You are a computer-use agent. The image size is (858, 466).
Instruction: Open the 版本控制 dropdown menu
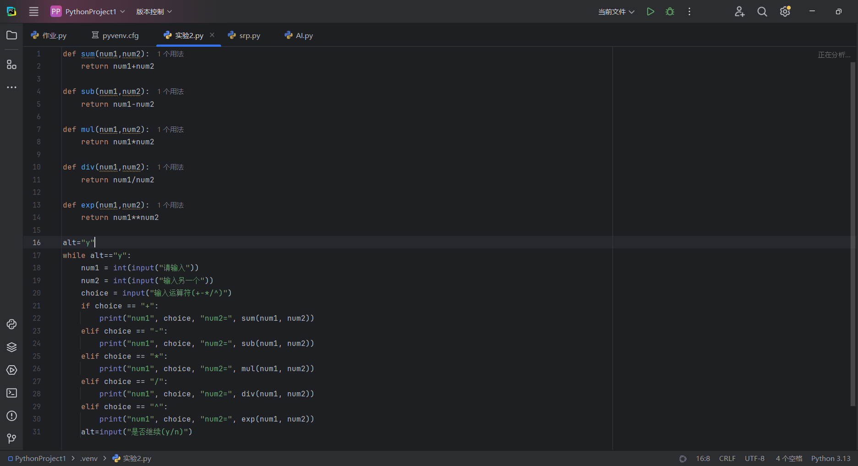point(154,11)
